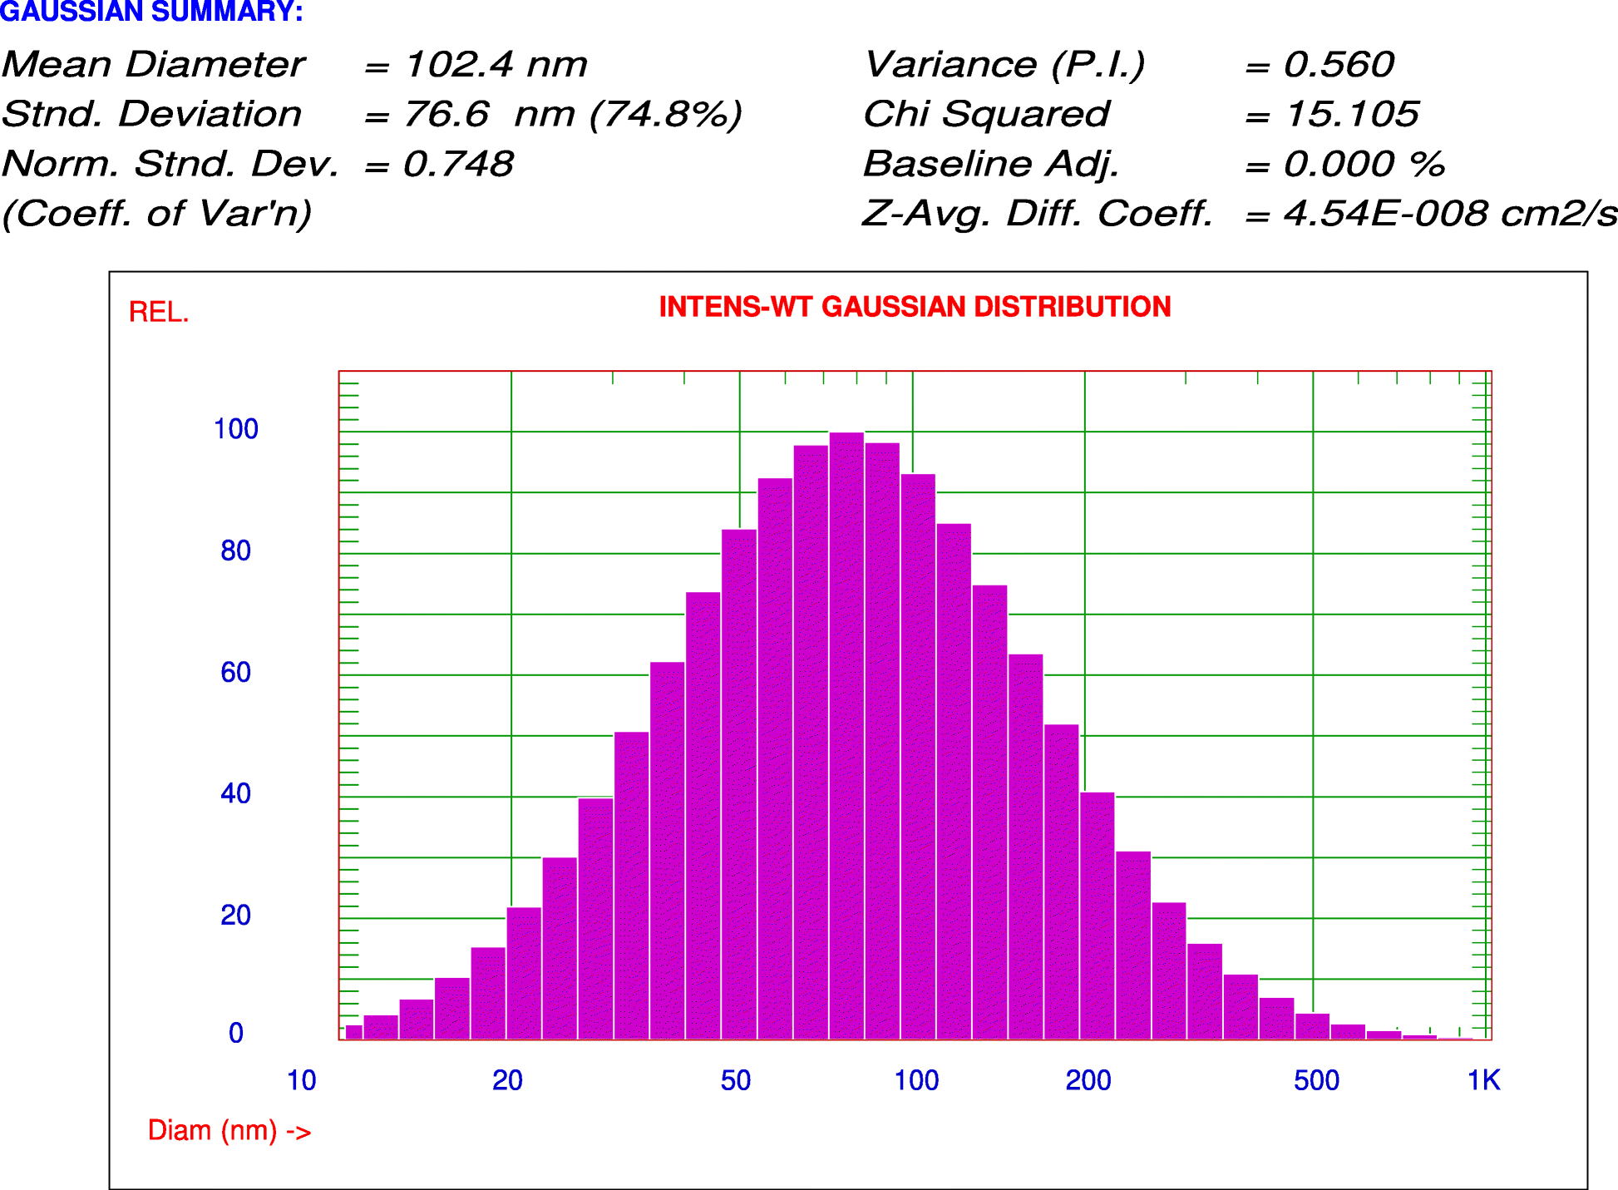Click the 0.748 normalized deviation value
Screen dimensions: 1618x1190
pyautogui.click(x=459, y=164)
